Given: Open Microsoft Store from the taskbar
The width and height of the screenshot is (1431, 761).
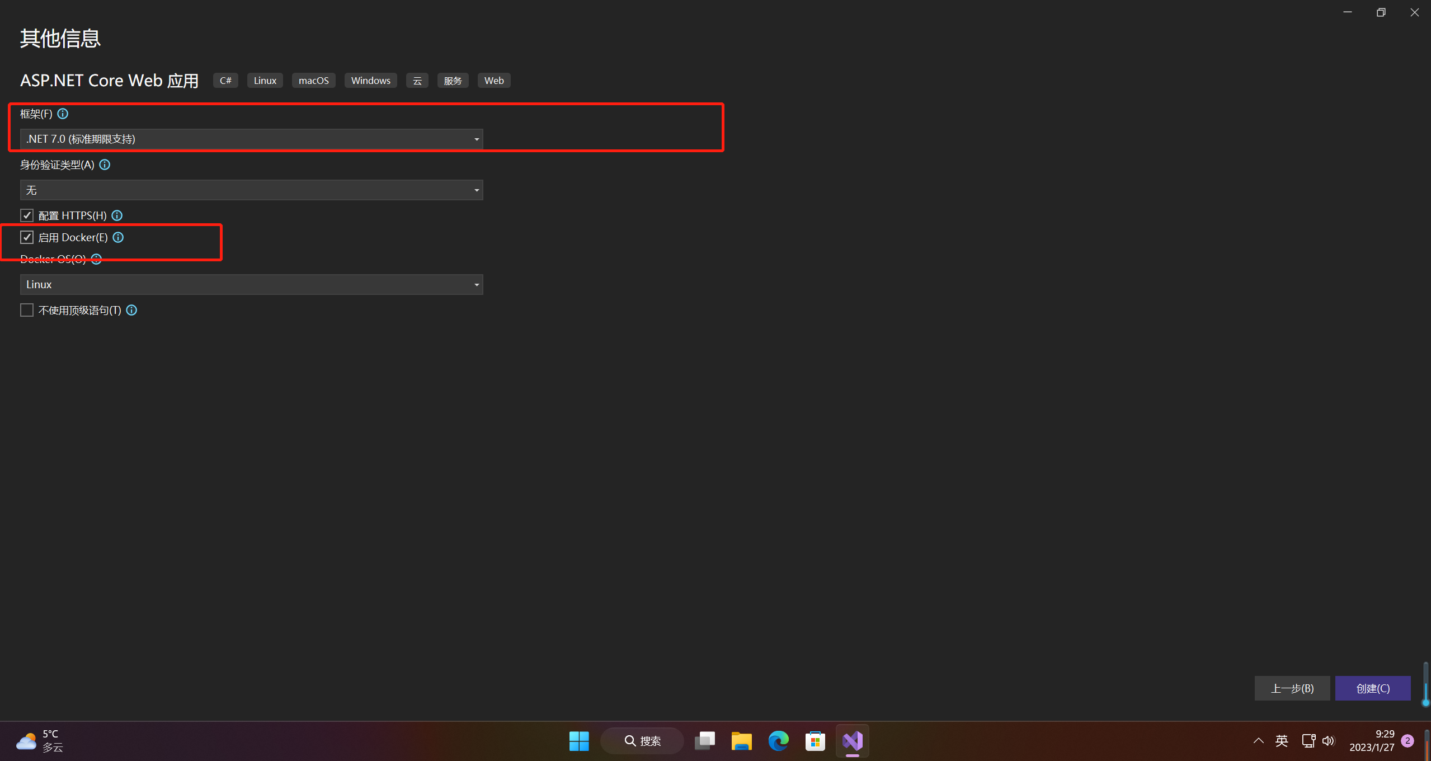Looking at the screenshot, I should (x=815, y=741).
